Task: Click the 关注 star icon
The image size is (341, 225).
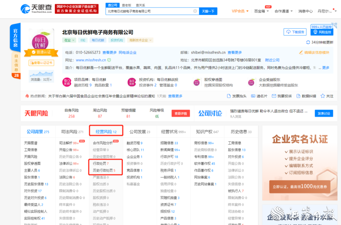Action: pyautogui.click(x=323, y=96)
